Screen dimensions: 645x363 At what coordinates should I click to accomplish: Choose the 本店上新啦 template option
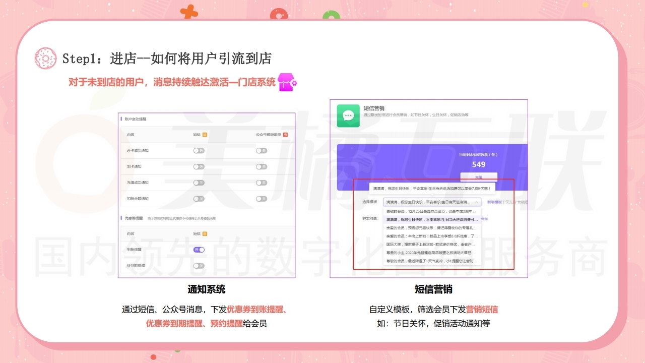tap(432, 236)
